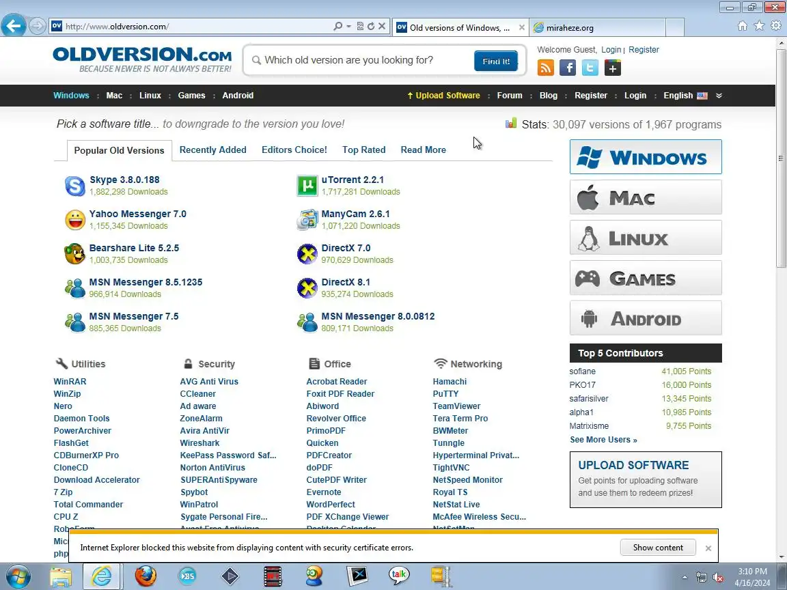The image size is (787, 590).
Task: Open the MSN Messenger 8.5.1235 icon
Action: coord(74,288)
